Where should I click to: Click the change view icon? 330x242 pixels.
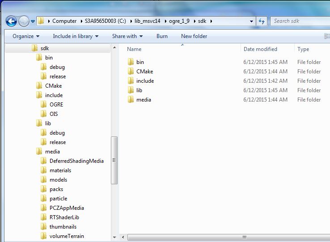tap(327, 36)
